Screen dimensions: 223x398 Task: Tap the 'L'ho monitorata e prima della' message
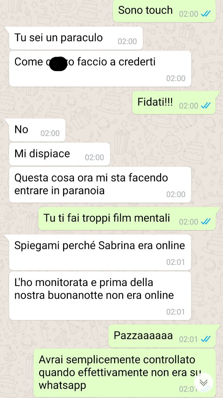(x=100, y=296)
